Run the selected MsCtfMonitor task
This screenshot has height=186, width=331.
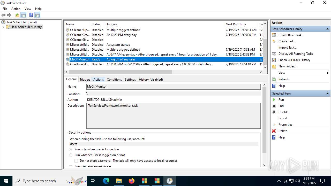click(x=281, y=100)
